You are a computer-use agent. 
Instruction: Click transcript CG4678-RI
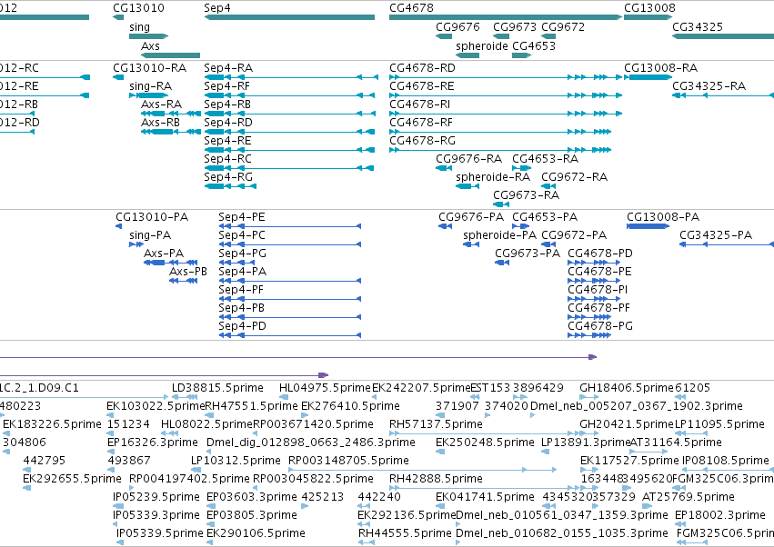(506, 114)
